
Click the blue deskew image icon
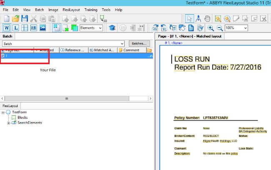pyautogui.click(x=182, y=28)
